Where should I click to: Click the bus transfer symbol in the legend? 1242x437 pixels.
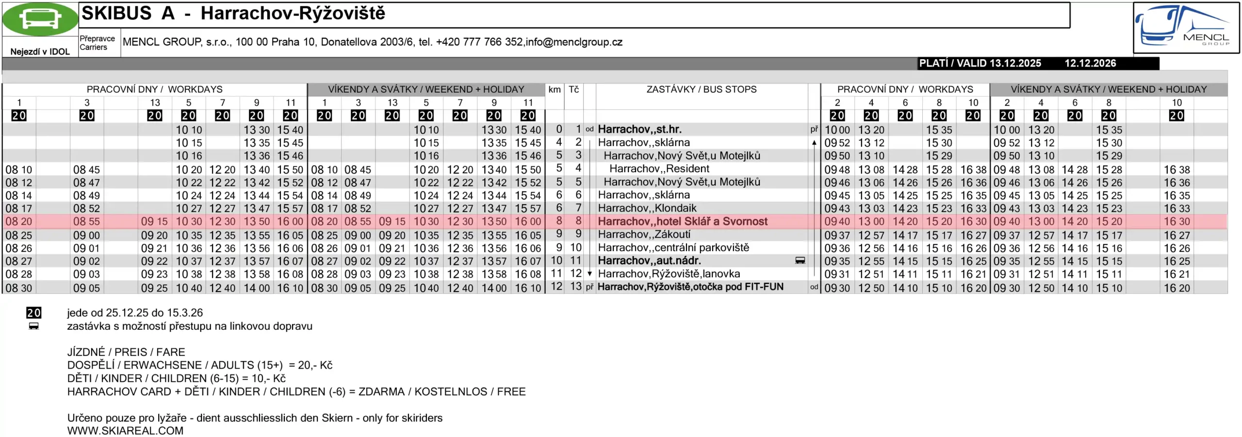tap(33, 326)
